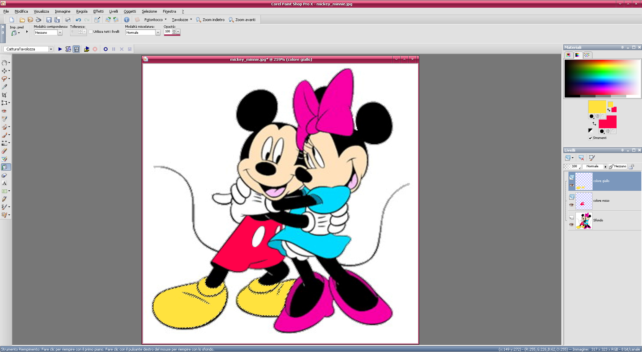Screen dimensions: 642x352
Task: Toggle the Strumenti checkbox in Materiali
Action: click(591, 138)
